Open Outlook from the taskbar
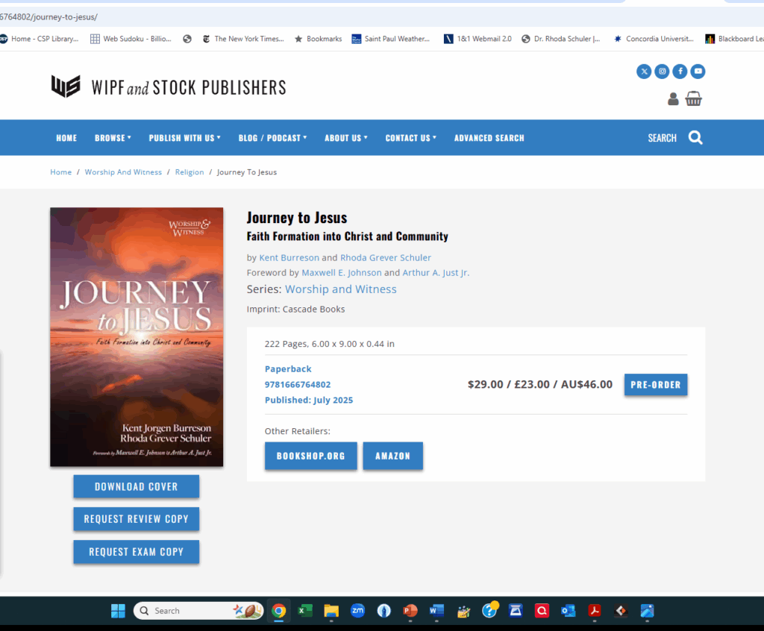 click(568, 611)
